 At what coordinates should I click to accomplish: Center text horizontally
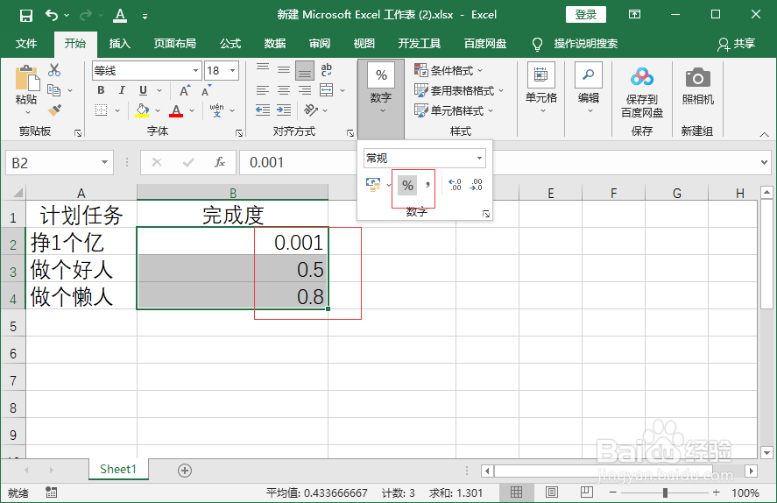tap(284, 90)
